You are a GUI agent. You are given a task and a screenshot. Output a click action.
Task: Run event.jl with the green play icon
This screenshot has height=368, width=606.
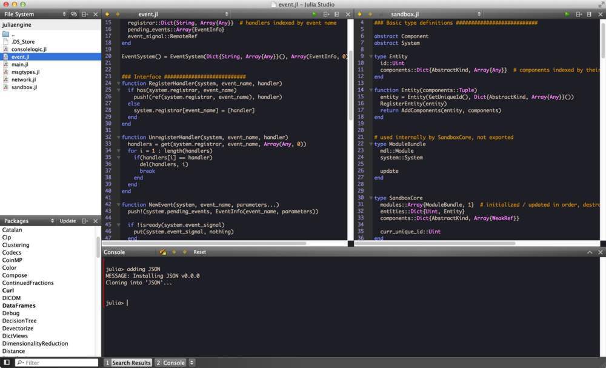coord(315,15)
